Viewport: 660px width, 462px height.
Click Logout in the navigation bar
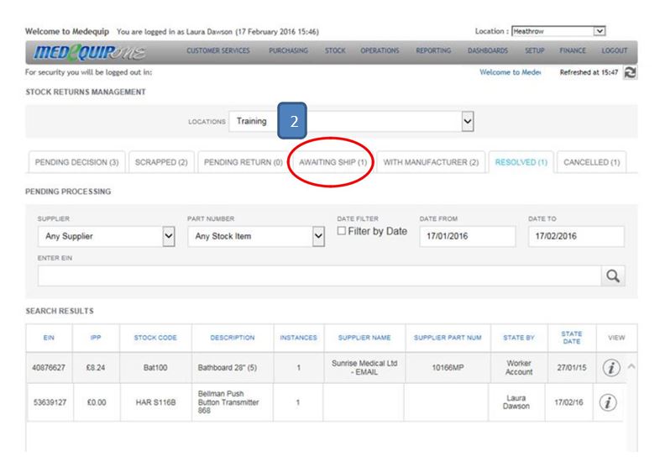click(x=614, y=50)
